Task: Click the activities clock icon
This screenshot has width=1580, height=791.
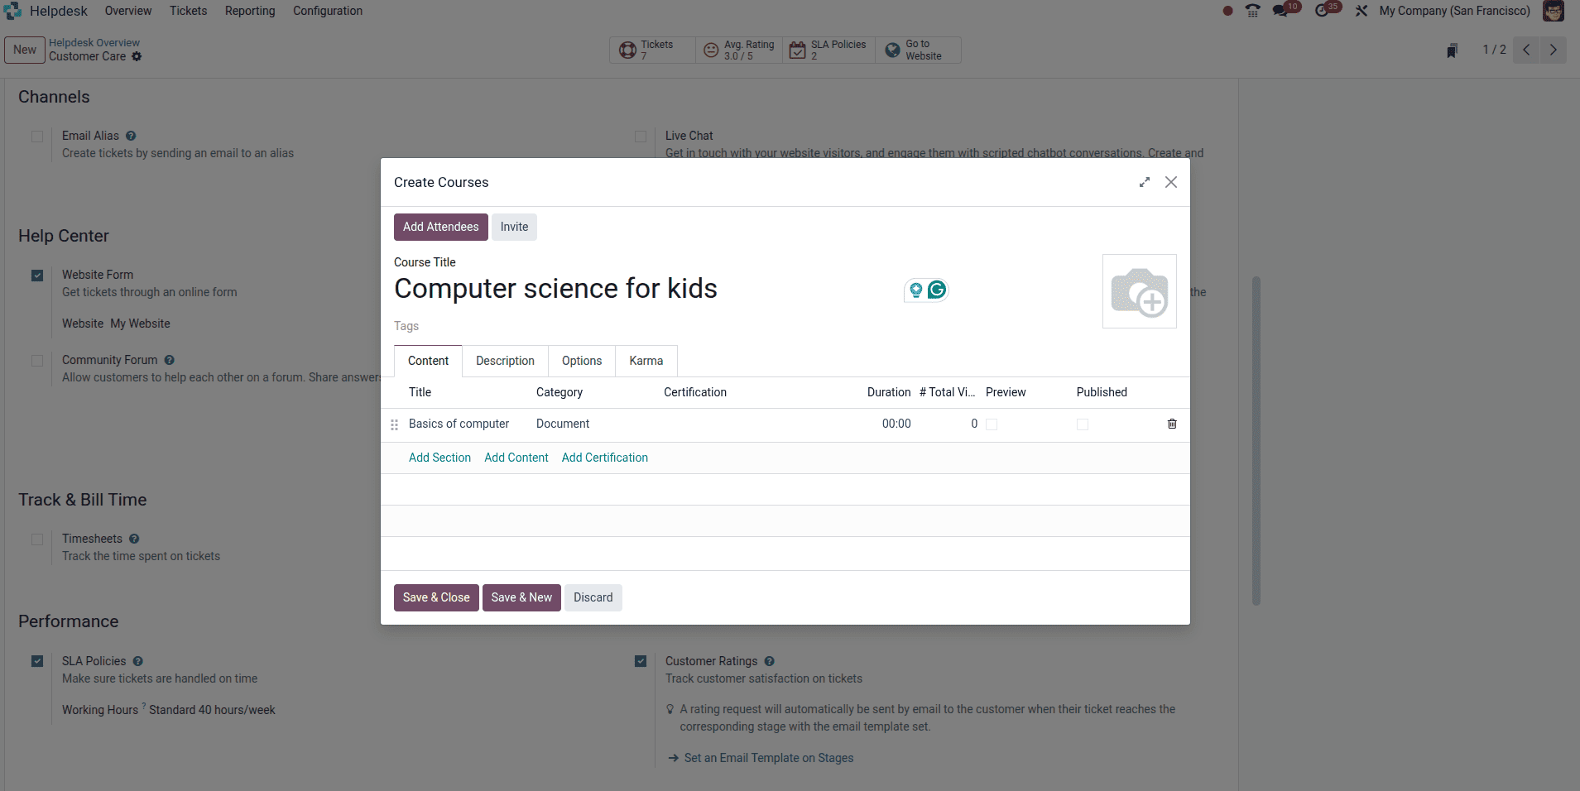Action: pyautogui.click(x=1325, y=11)
